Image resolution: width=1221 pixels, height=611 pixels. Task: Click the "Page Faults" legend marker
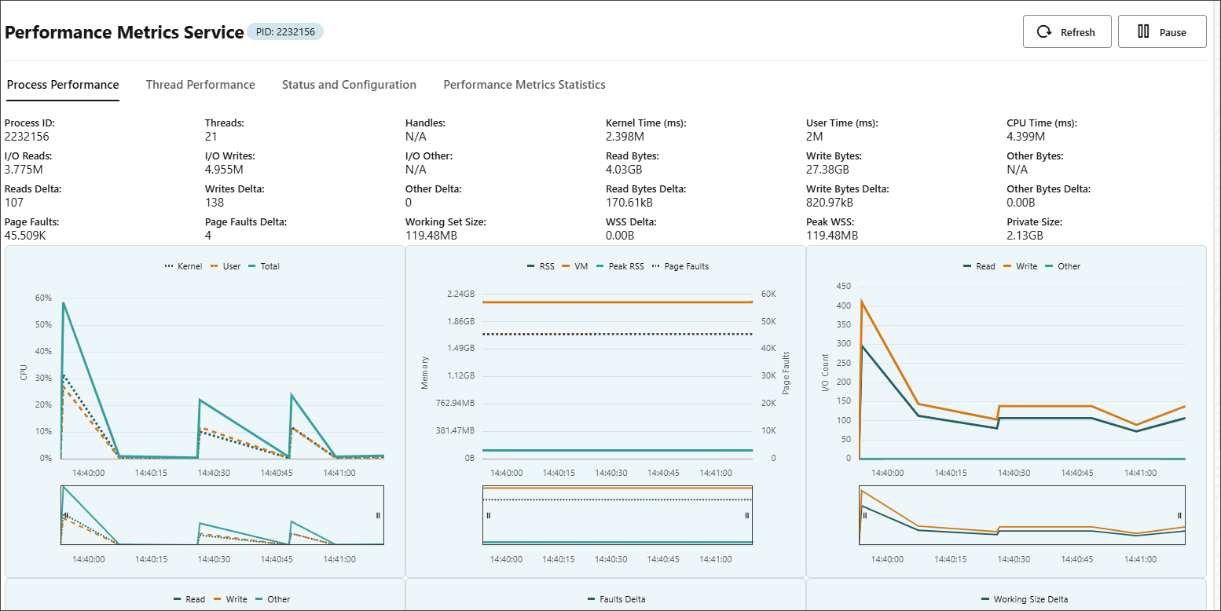point(656,266)
